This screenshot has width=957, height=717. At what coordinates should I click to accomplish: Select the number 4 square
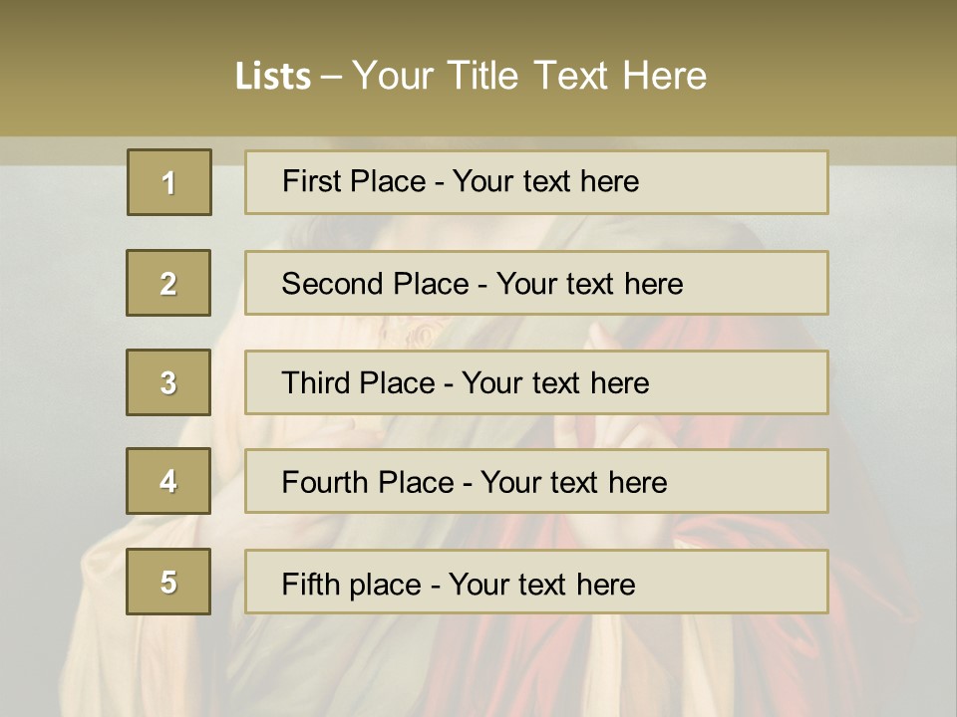coord(168,482)
